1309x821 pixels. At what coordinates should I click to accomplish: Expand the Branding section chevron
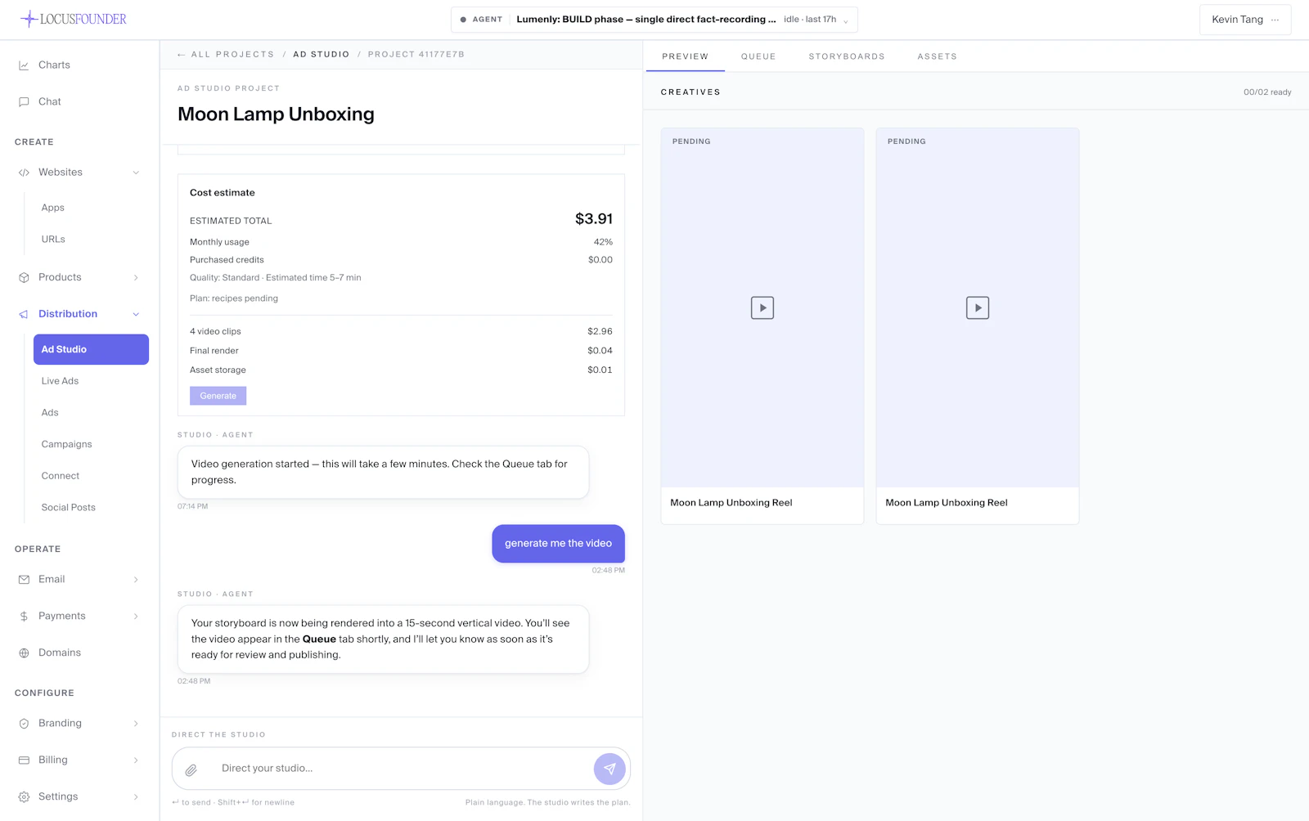click(x=136, y=724)
